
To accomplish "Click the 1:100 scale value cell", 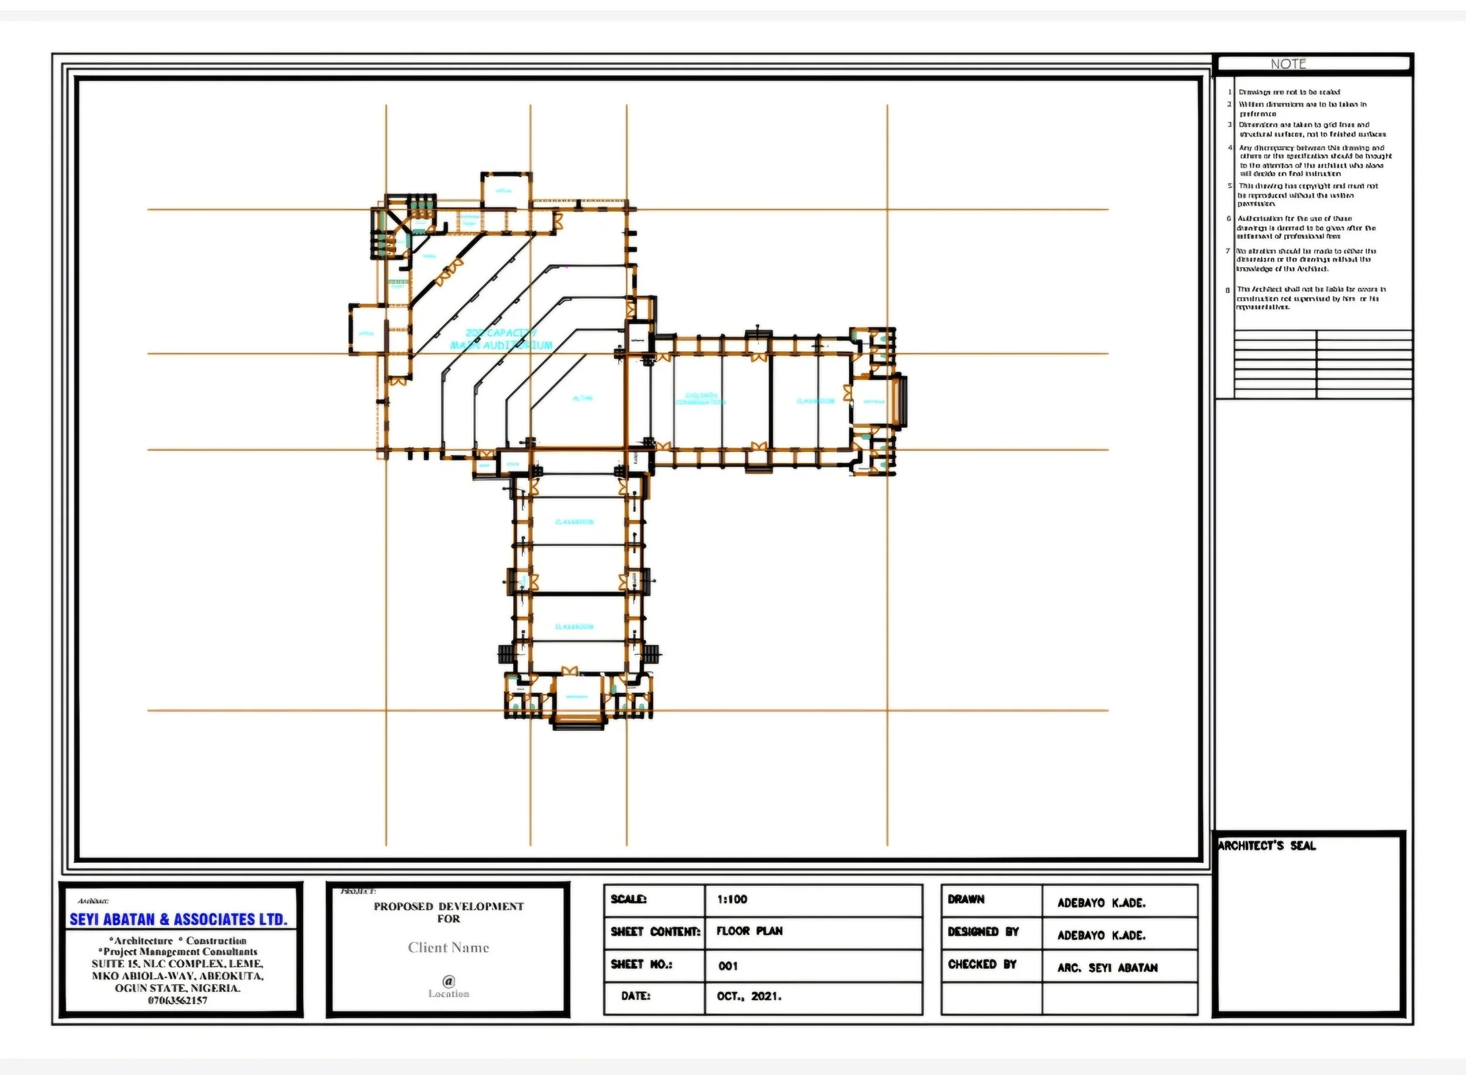I will point(732,899).
